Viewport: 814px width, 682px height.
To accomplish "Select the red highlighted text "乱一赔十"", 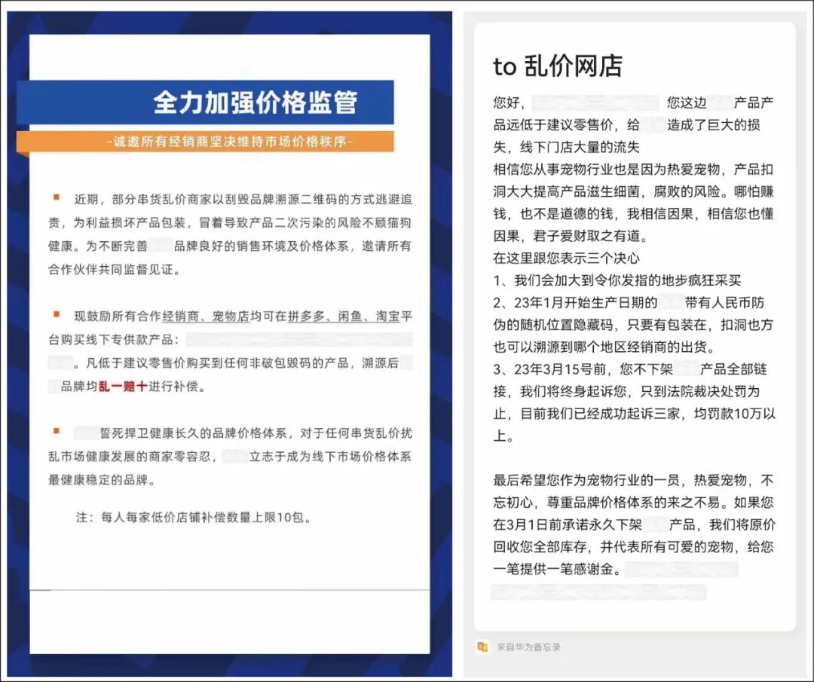I will (x=126, y=386).
